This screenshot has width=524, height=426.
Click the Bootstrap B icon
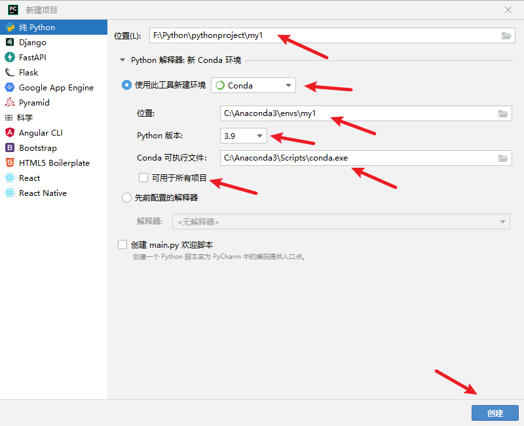(10, 147)
